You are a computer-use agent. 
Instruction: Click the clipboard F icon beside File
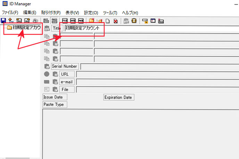tap(55, 89)
